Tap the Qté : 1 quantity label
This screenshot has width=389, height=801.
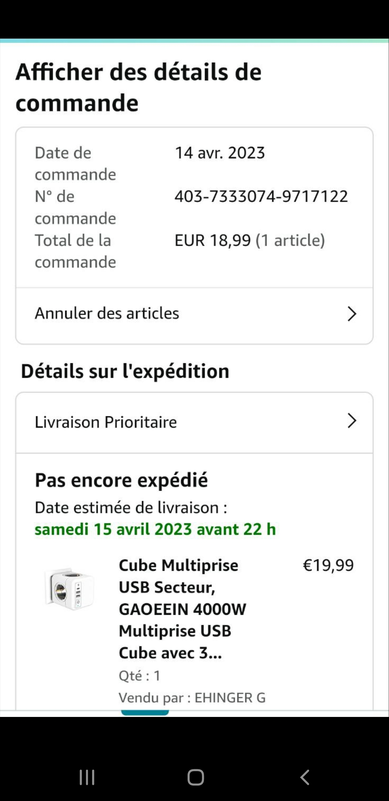point(139,675)
